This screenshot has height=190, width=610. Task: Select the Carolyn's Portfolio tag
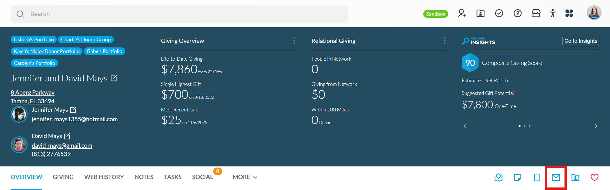tap(34, 63)
